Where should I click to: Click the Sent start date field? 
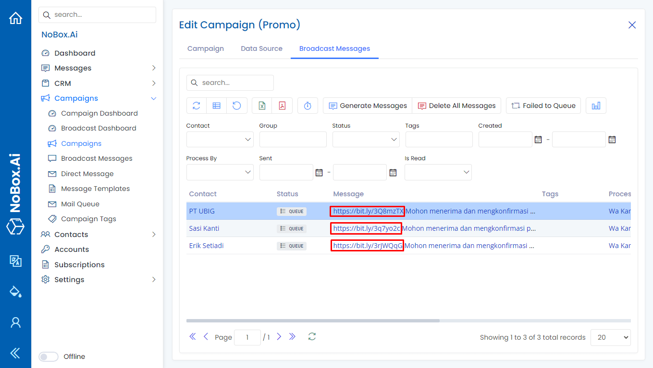(x=286, y=172)
